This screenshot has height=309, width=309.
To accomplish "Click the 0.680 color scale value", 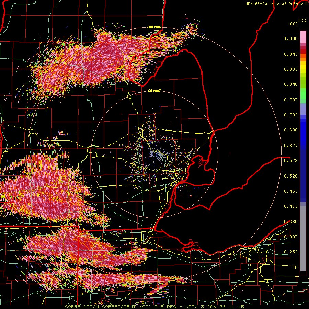I will (x=291, y=130).
